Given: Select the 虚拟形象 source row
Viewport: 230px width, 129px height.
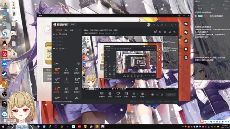Looking at the screenshot, I should [67, 34].
